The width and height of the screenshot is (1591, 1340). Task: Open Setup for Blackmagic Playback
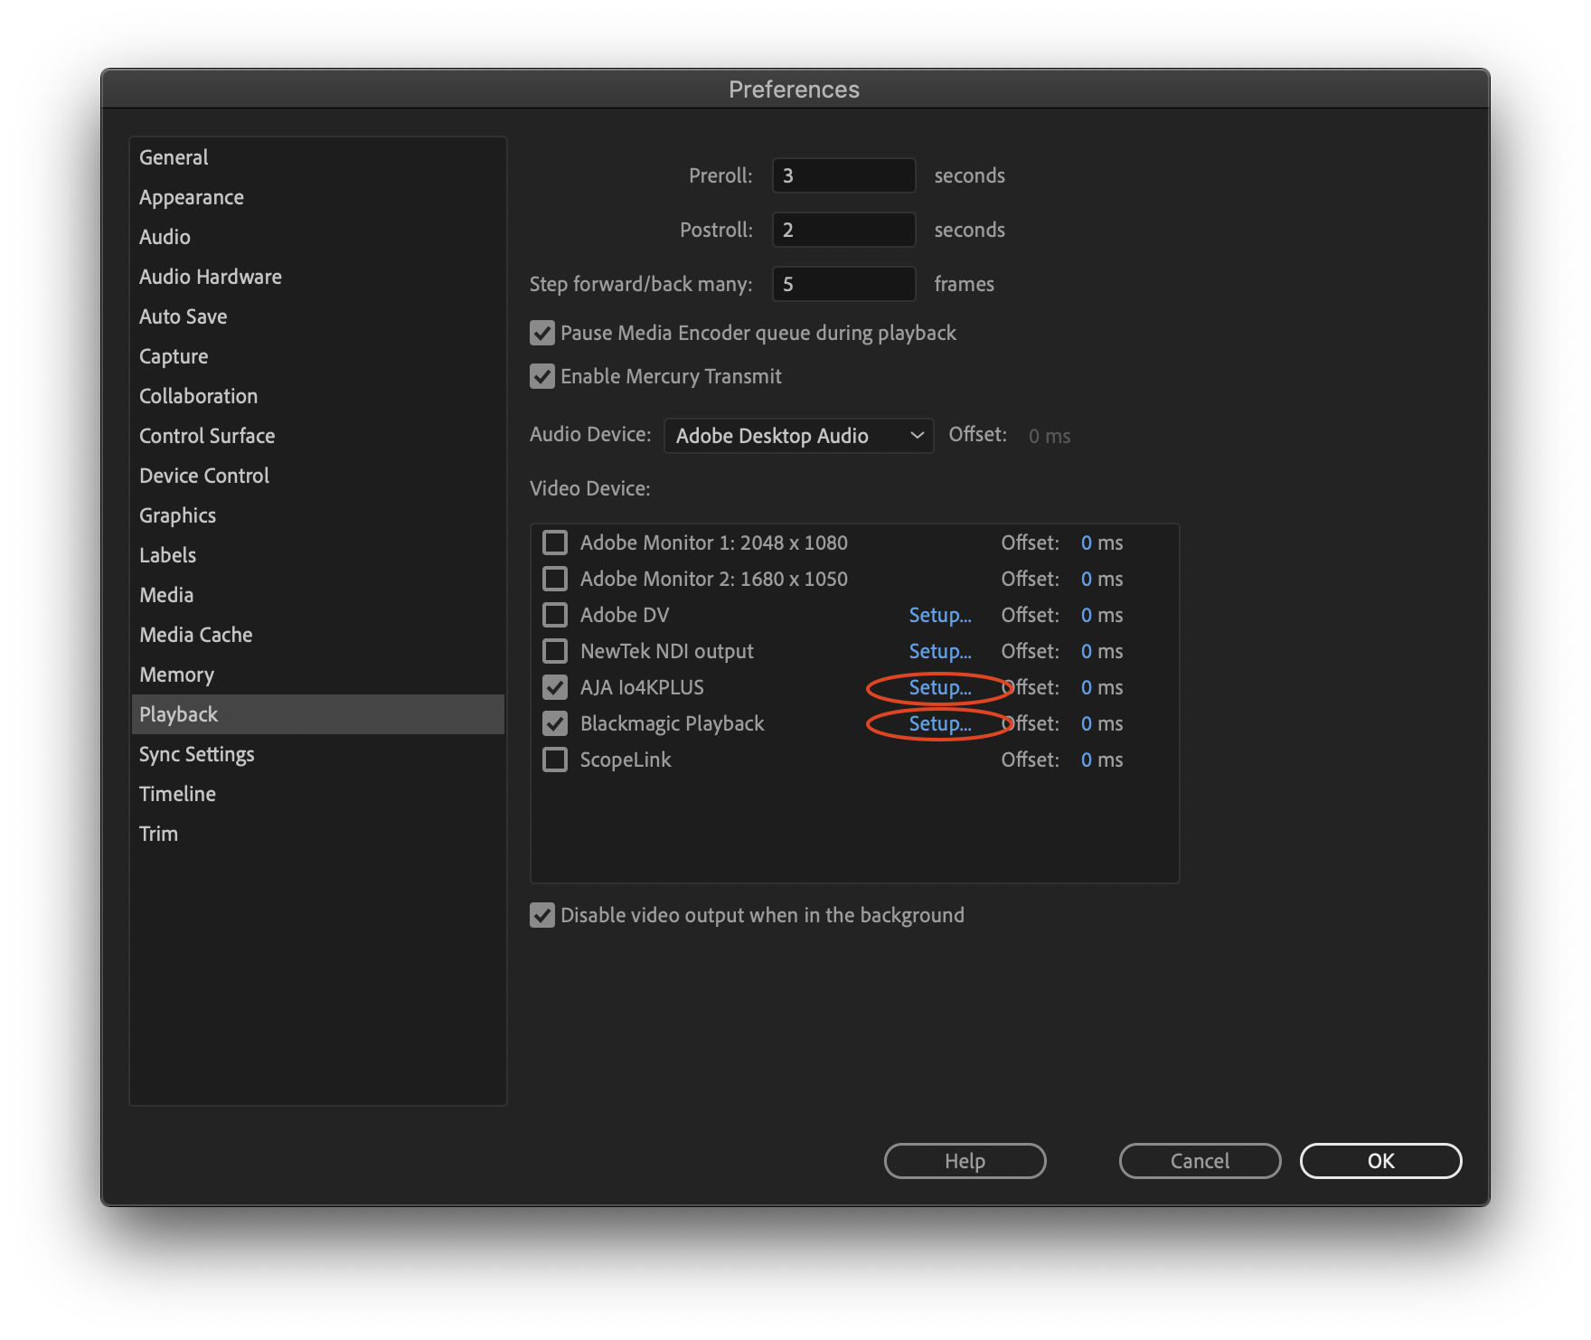click(940, 723)
